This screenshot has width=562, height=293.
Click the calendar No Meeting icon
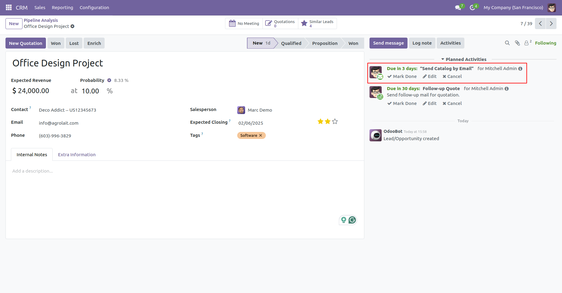tap(232, 23)
